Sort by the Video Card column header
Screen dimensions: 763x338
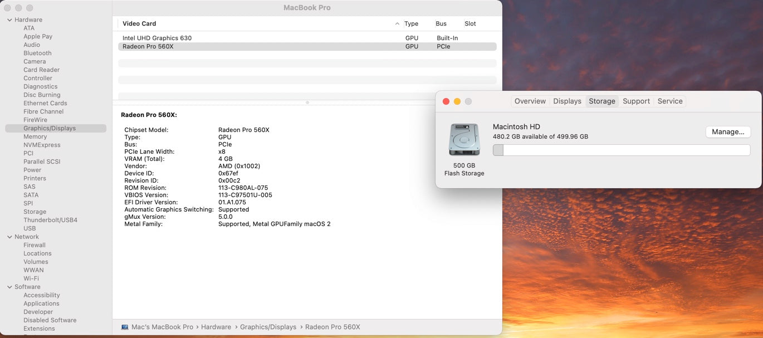[139, 24]
